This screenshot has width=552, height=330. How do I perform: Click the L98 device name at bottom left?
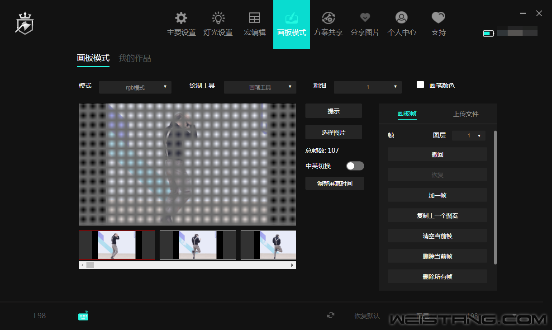[x=40, y=316]
